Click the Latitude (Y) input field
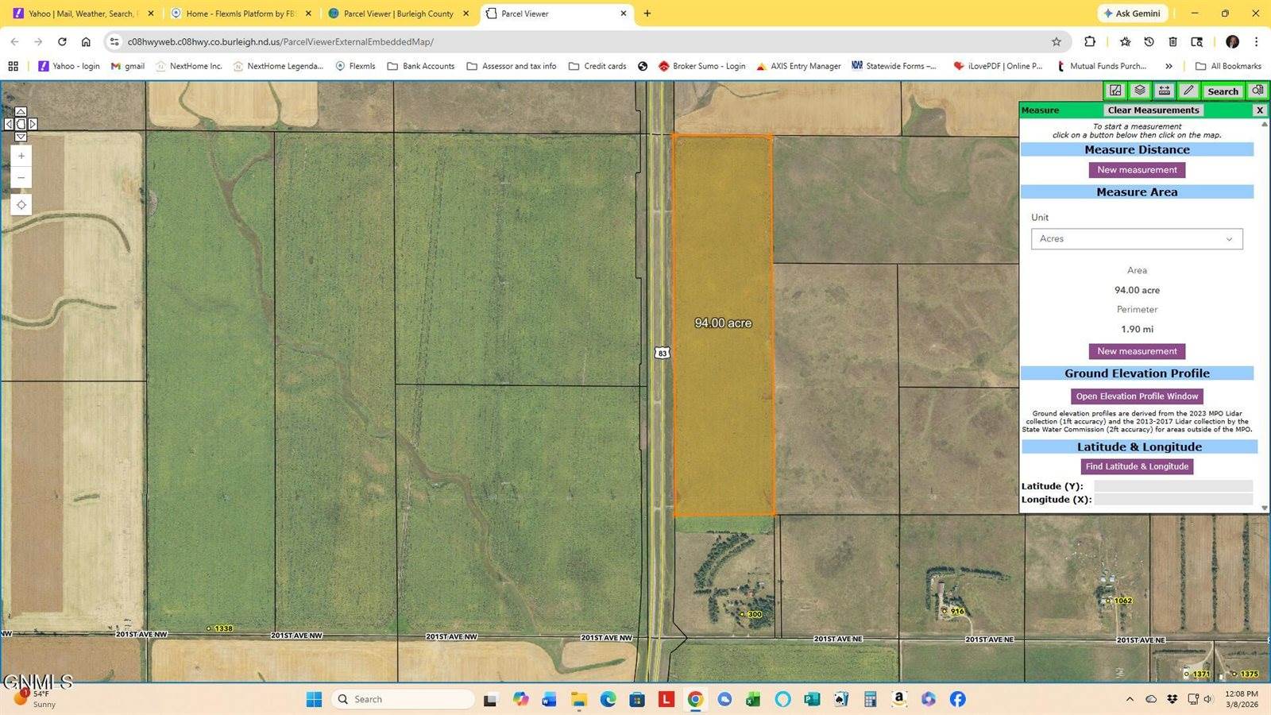 tap(1173, 485)
